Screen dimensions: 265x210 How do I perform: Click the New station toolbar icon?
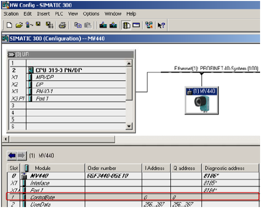point(9,25)
